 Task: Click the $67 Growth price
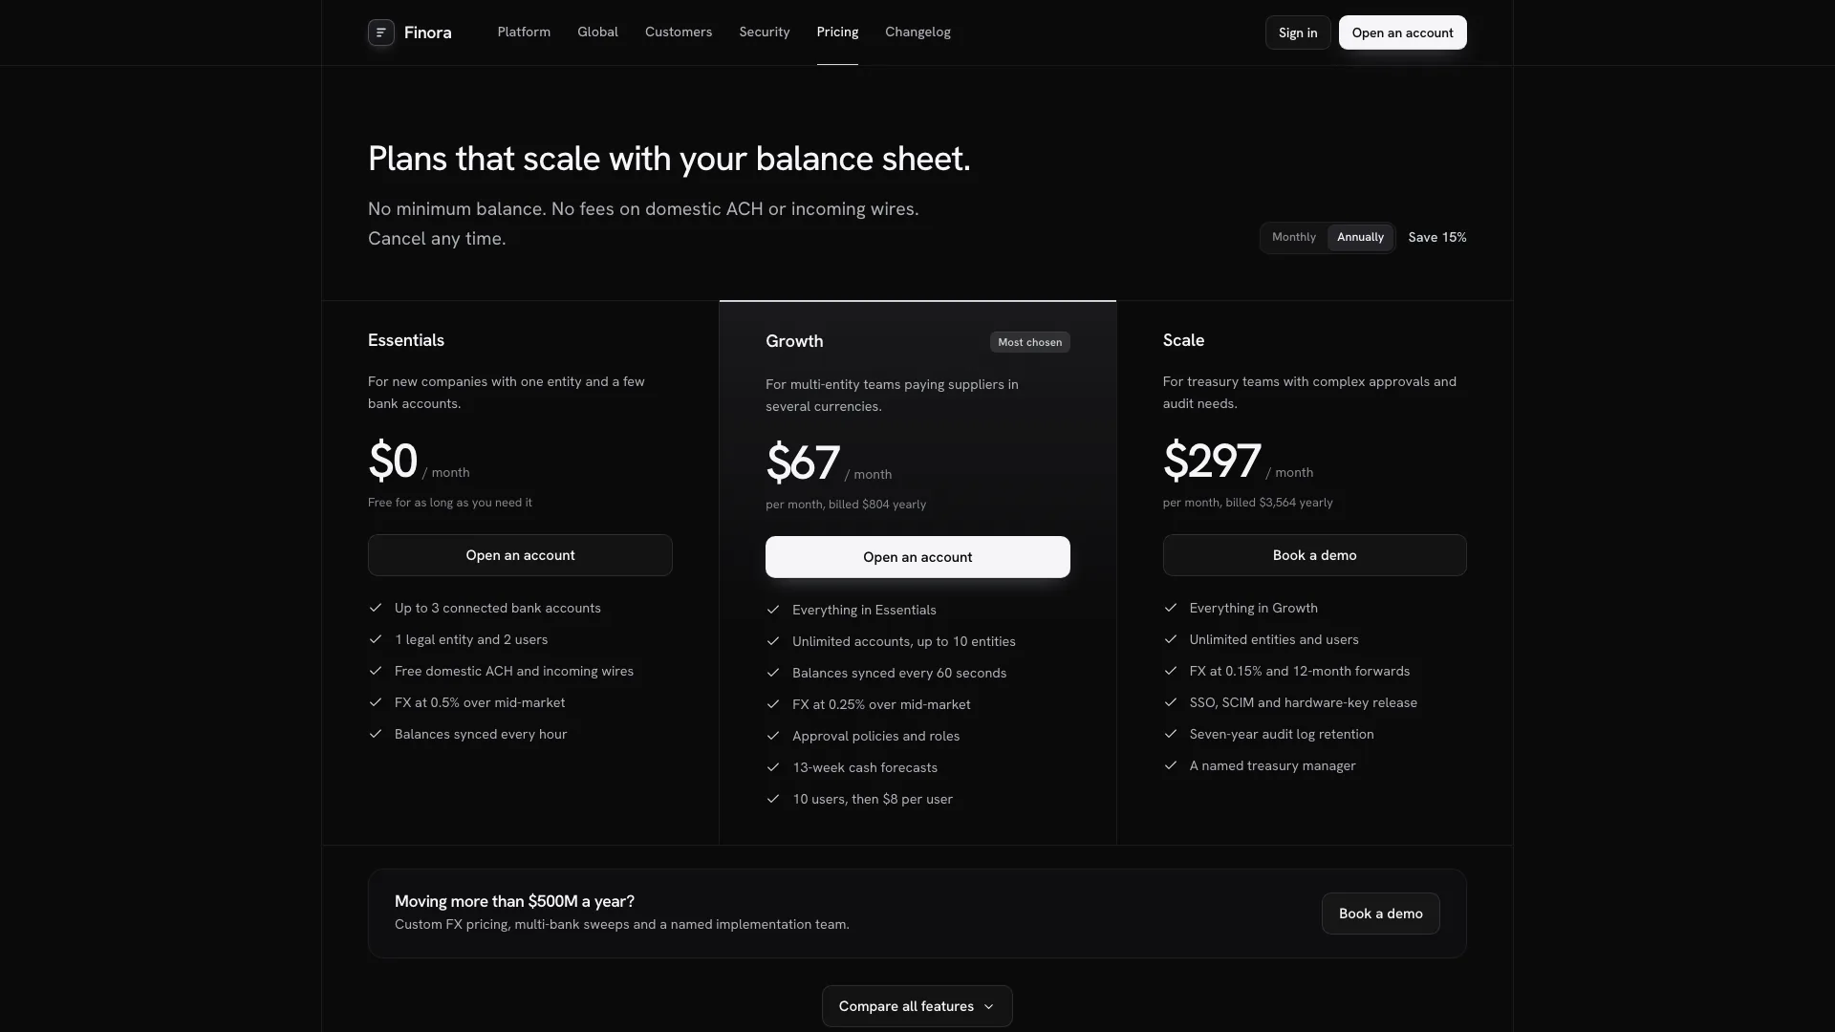pyautogui.click(x=803, y=463)
